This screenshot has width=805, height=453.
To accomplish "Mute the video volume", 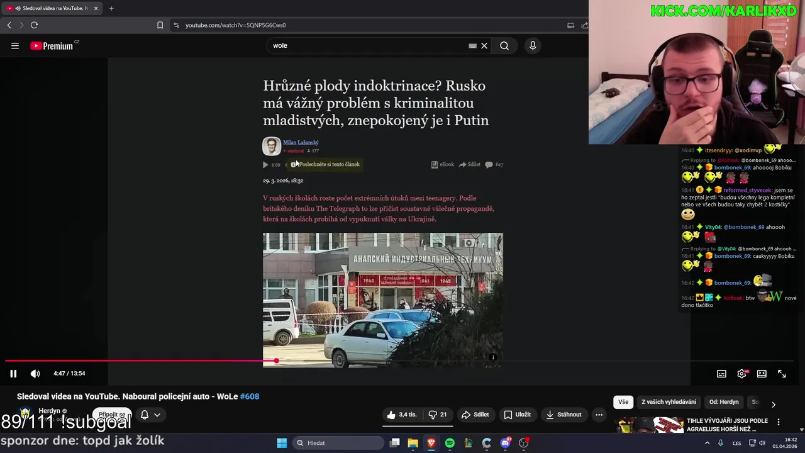I will coord(35,374).
